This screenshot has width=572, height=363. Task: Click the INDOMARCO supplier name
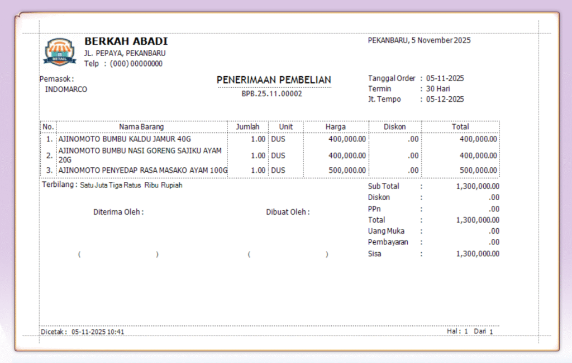tap(66, 89)
